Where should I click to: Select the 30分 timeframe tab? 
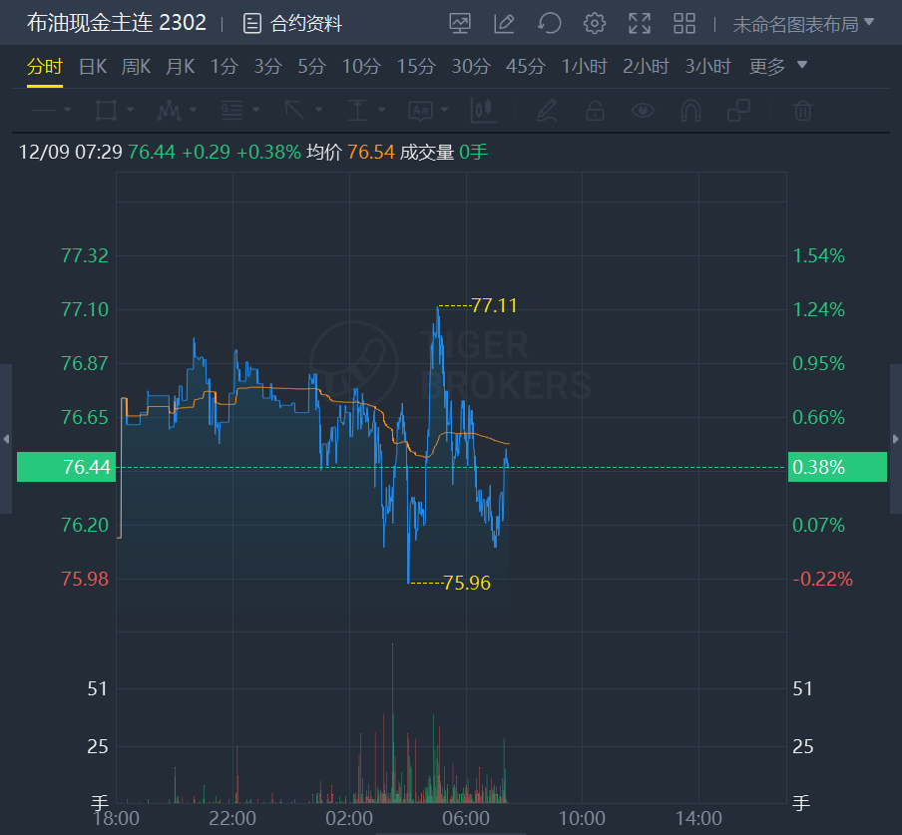471,67
